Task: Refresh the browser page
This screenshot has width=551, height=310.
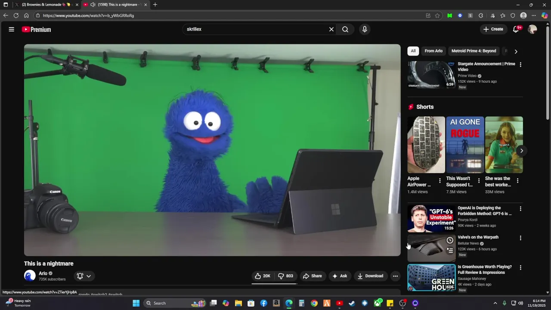Action: click(16, 15)
